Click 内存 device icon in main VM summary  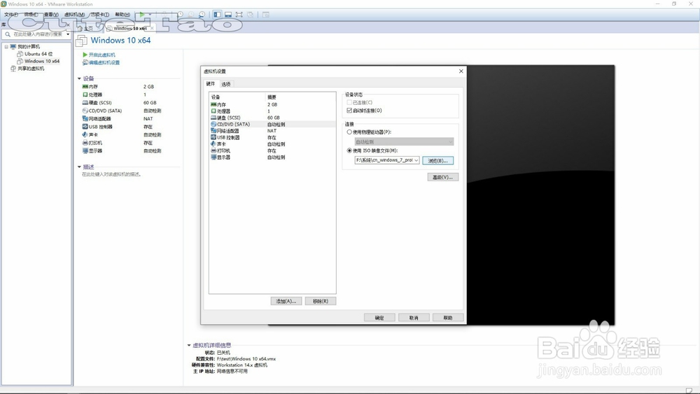pos(85,87)
